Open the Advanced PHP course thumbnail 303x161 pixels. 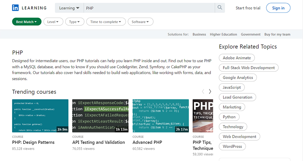pos(161,116)
